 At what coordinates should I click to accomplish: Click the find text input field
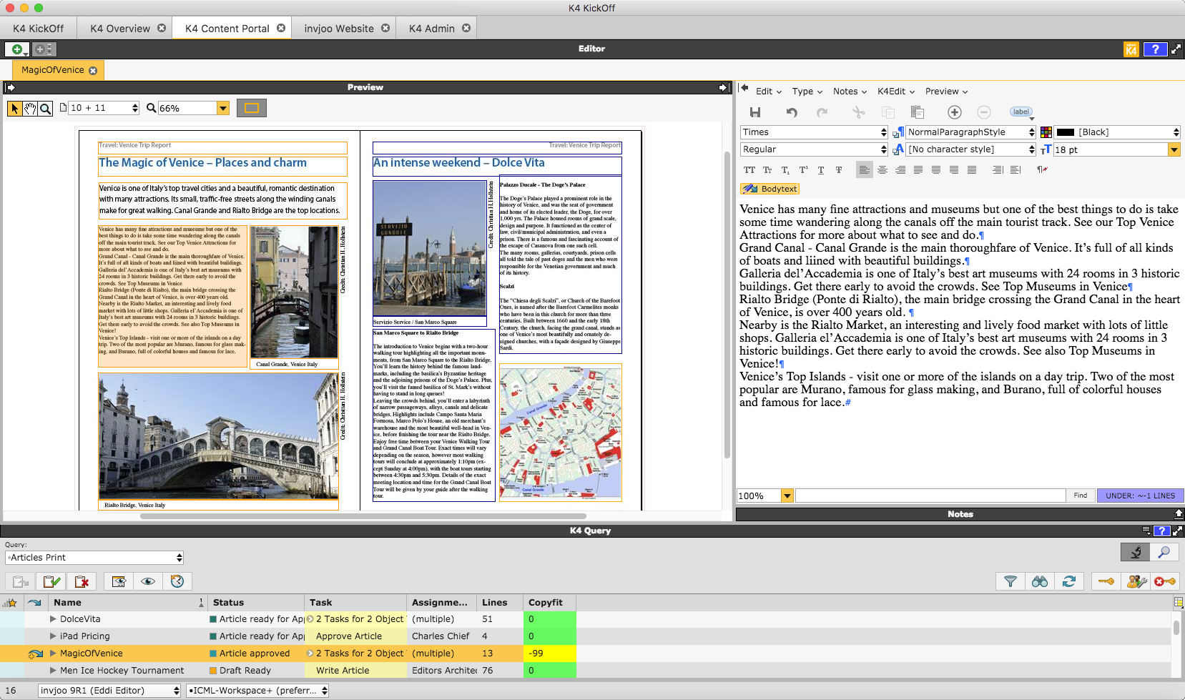click(x=930, y=496)
